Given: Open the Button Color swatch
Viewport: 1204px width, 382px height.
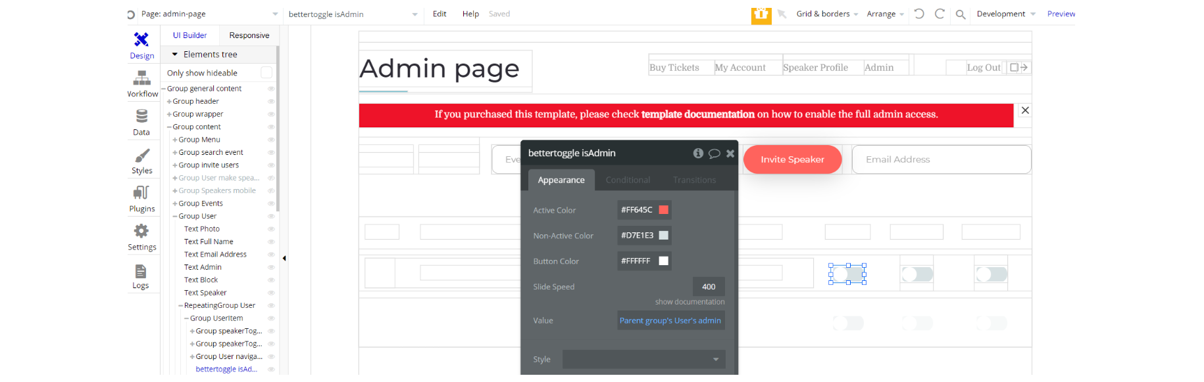Looking at the screenshot, I should click(664, 261).
